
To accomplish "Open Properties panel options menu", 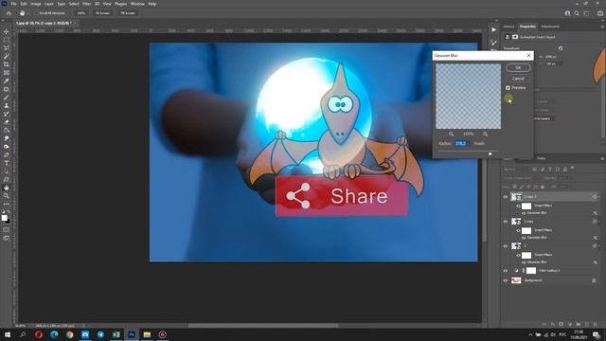I will coord(602,27).
